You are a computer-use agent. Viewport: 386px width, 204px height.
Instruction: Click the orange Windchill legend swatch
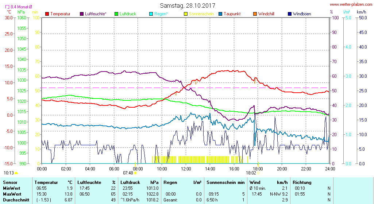(x=255, y=14)
